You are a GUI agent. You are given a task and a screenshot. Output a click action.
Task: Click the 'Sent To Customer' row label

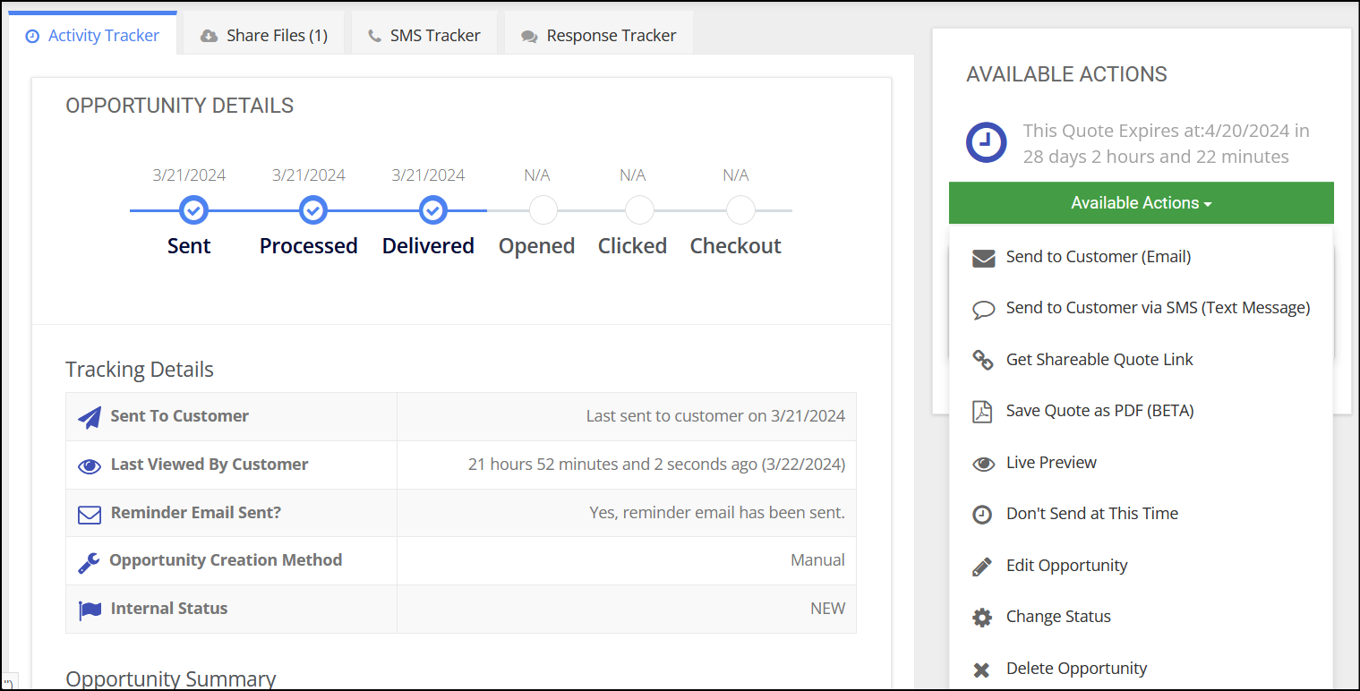click(180, 416)
